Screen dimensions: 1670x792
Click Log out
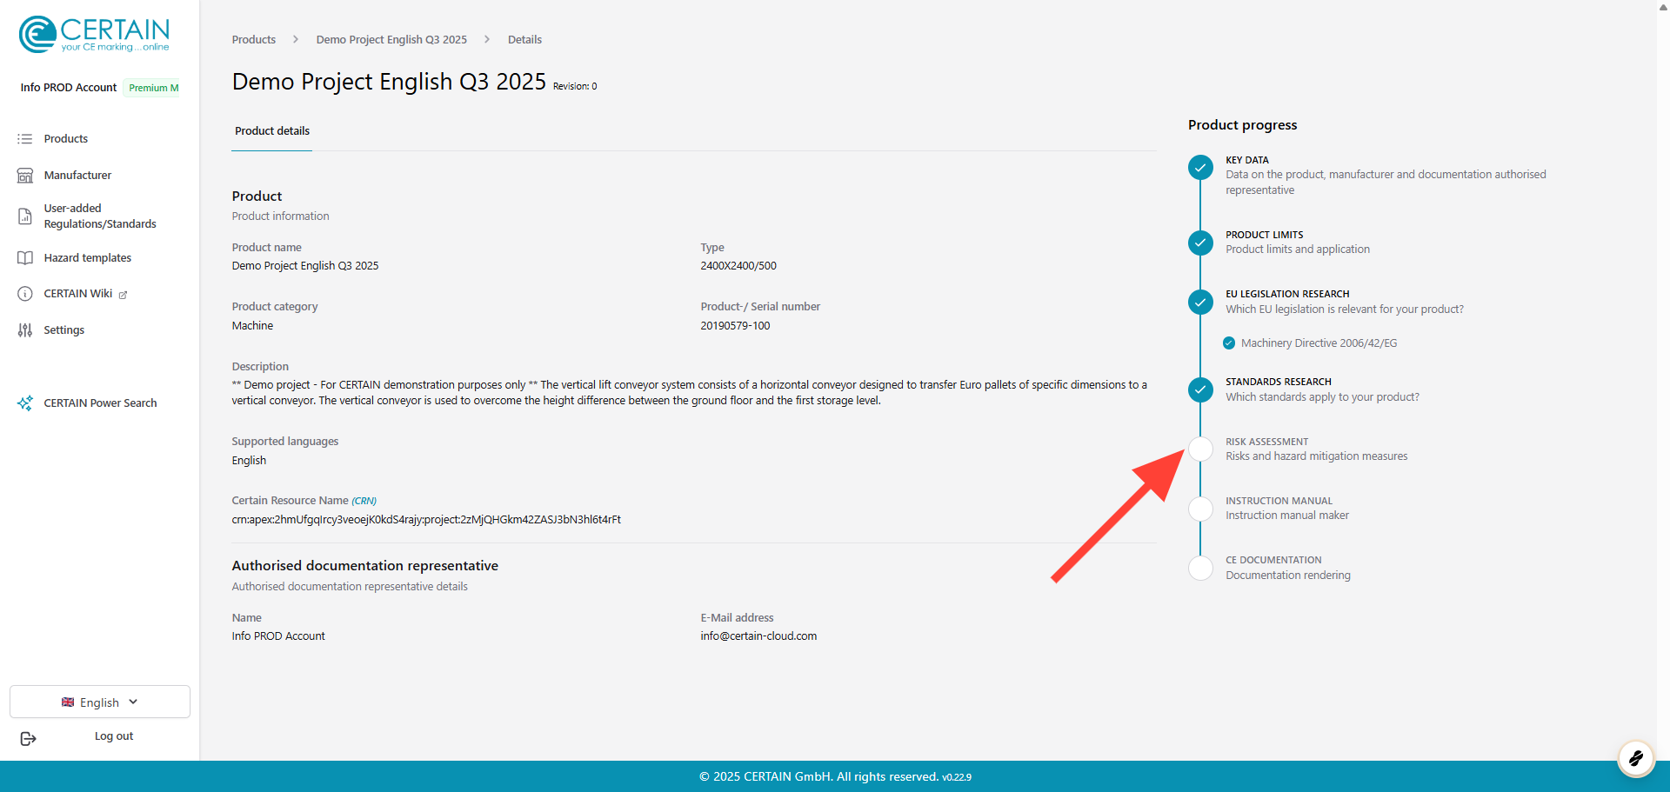tap(114, 736)
